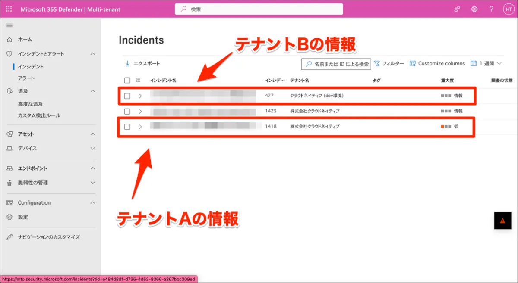The width and height of the screenshot is (518, 283).
Task: Open the settings gear in the header
Action: point(474,9)
